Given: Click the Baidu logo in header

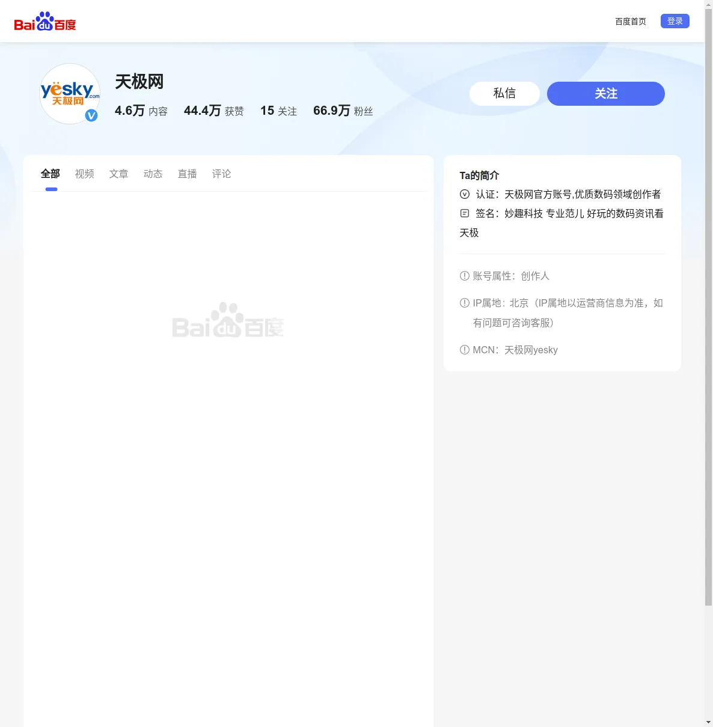Looking at the screenshot, I should coord(45,22).
